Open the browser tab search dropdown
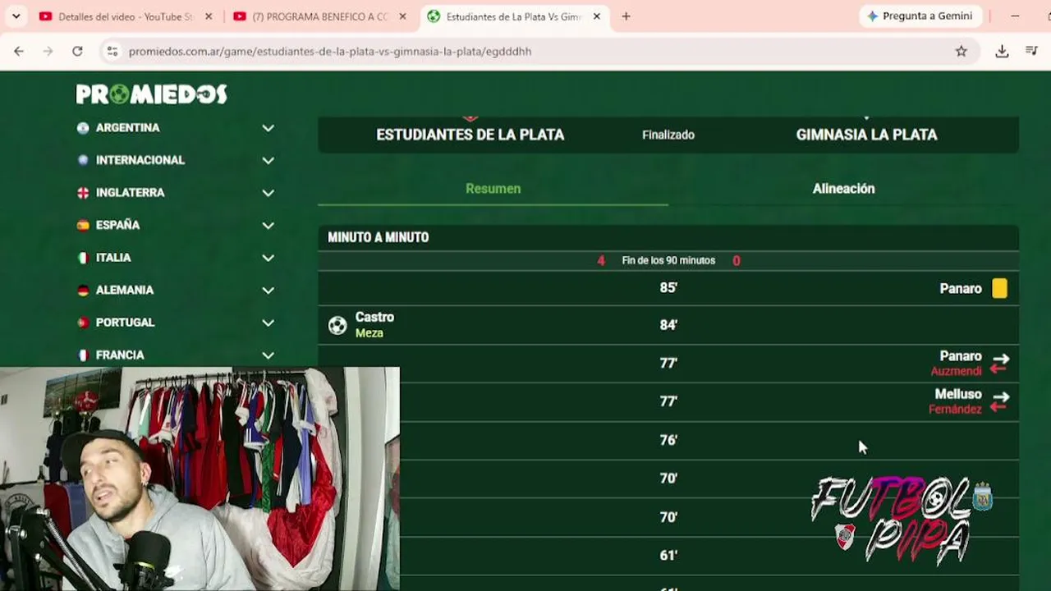The height and width of the screenshot is (591, 1051). pos(16,16)
